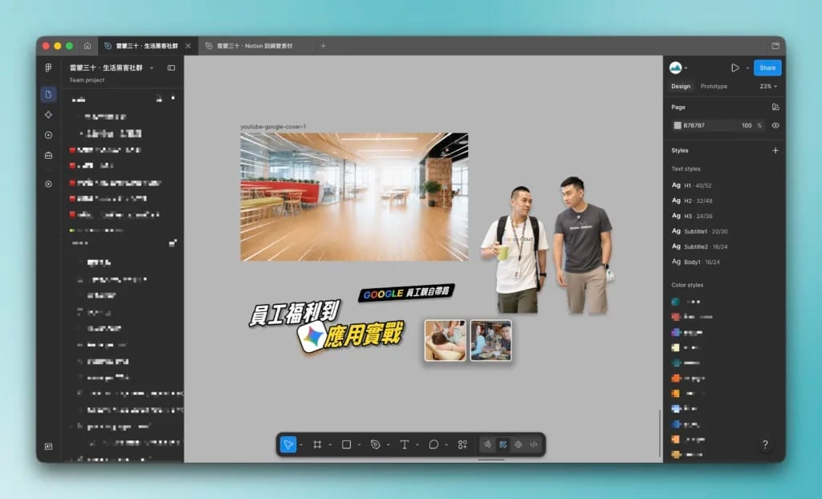
Task: Select the two men cutout image
Action: (547, 245)
